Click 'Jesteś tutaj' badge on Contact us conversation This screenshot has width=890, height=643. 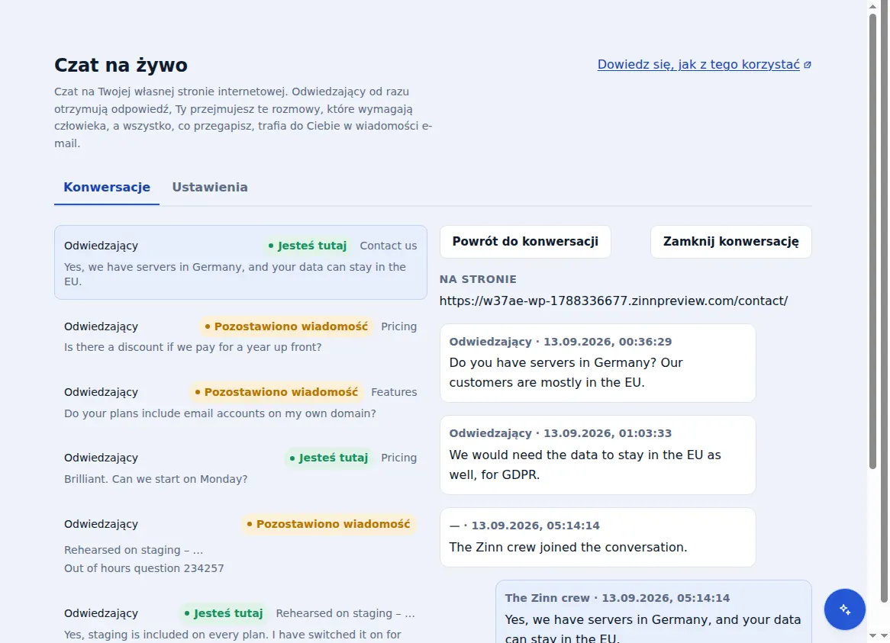(x=307, y=246)
